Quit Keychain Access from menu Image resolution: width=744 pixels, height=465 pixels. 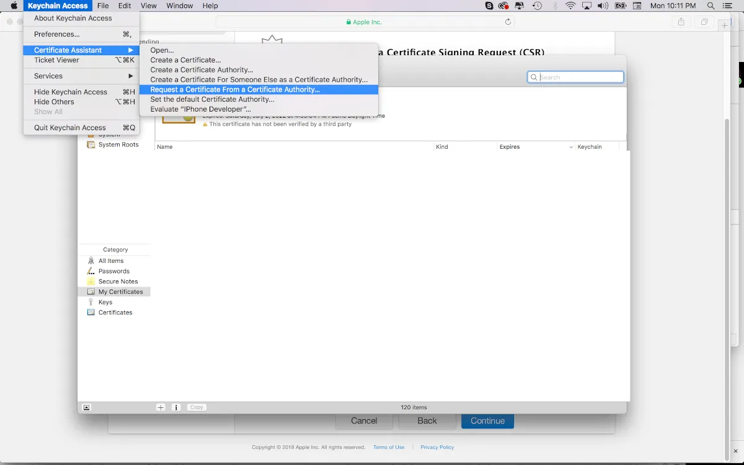coord(81,128)
